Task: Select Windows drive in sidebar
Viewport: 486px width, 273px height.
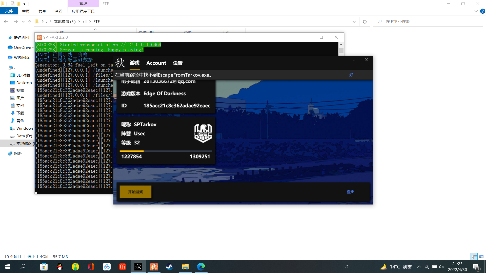Action: (22, 128)
